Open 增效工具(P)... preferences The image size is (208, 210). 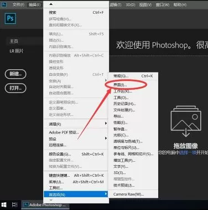tap(133, 160)
